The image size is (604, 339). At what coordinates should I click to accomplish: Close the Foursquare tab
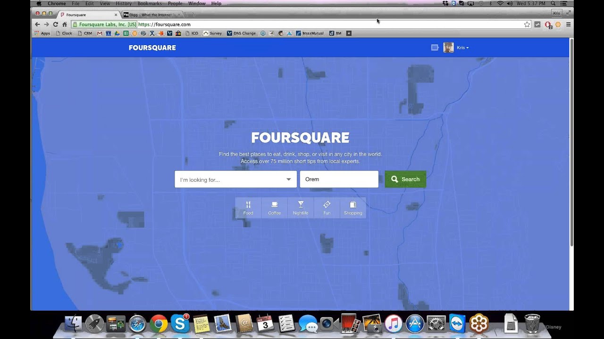coord(116,15)
